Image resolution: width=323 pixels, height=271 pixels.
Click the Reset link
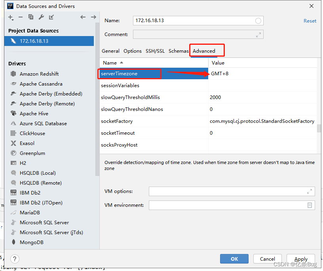coord(310,21)
